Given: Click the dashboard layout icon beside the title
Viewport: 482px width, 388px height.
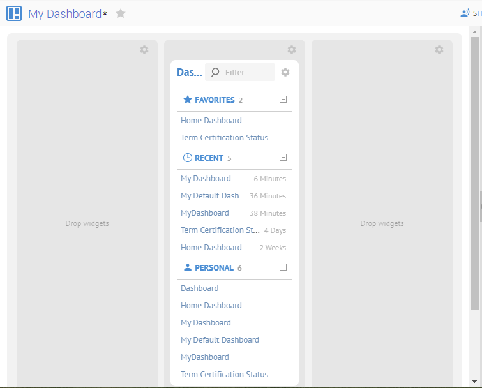Looking at the screenshot, I should [14, 13].
